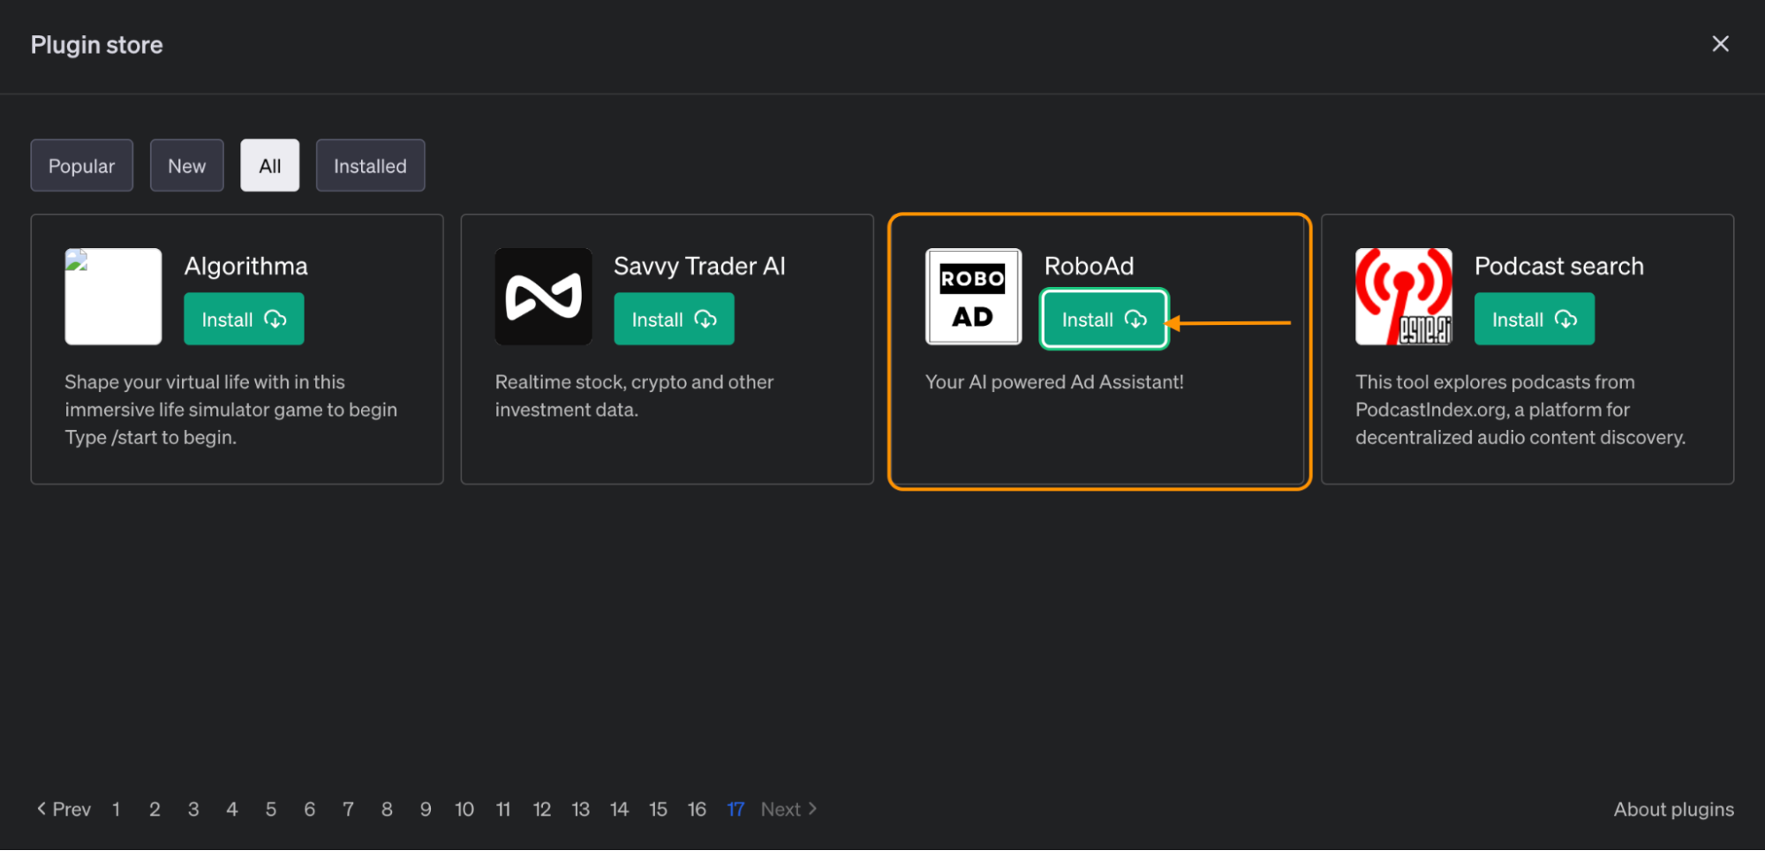Click the Algorithma plugin title
This screenshot has width=1765, height=851.
(246, 266)
